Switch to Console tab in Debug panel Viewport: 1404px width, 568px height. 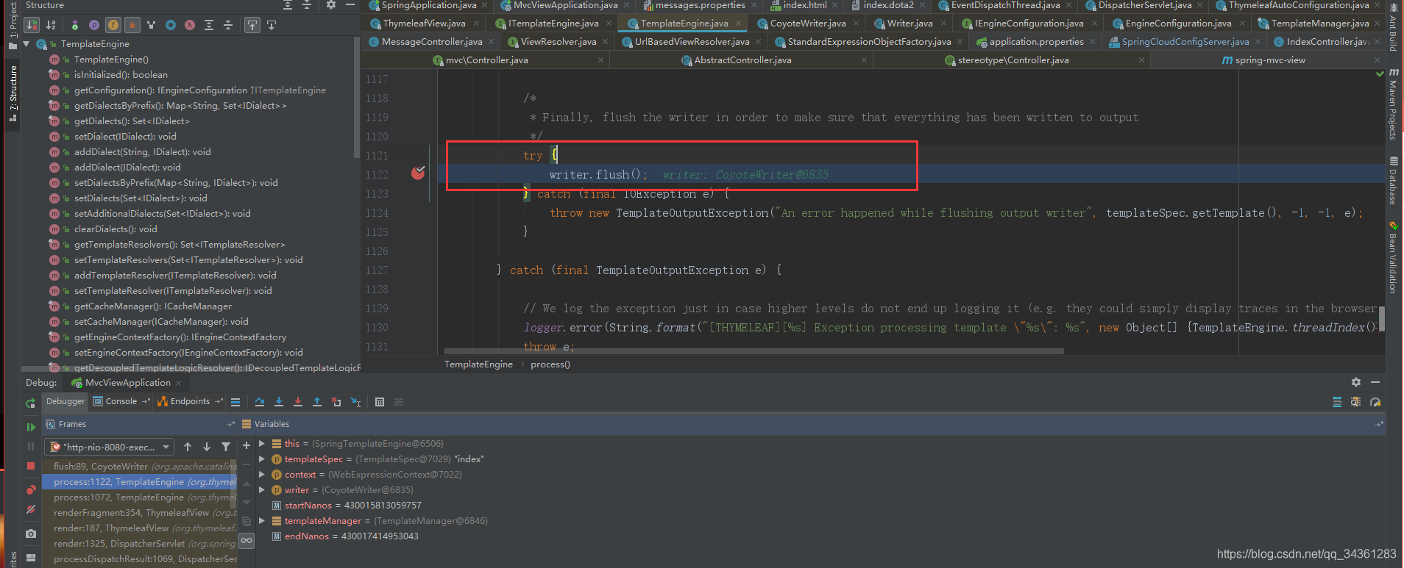pyautogui.click(x=121, y=401)
